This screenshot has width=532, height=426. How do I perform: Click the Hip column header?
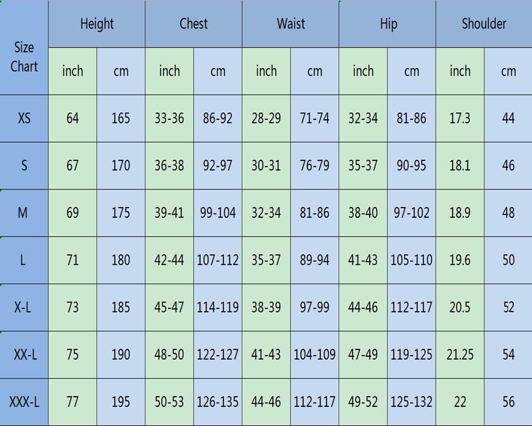(388, 24)
